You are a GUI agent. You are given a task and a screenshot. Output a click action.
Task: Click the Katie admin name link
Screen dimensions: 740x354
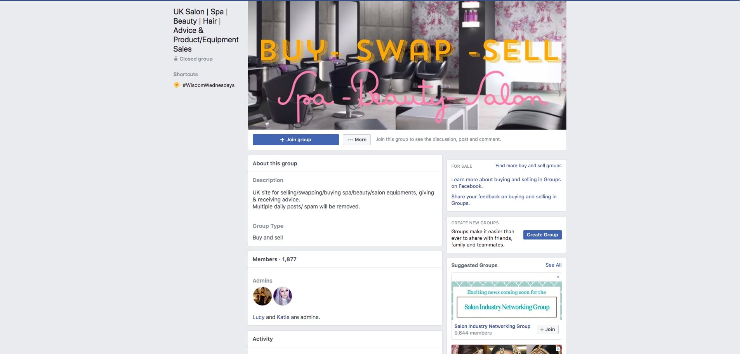pos(283,317)
